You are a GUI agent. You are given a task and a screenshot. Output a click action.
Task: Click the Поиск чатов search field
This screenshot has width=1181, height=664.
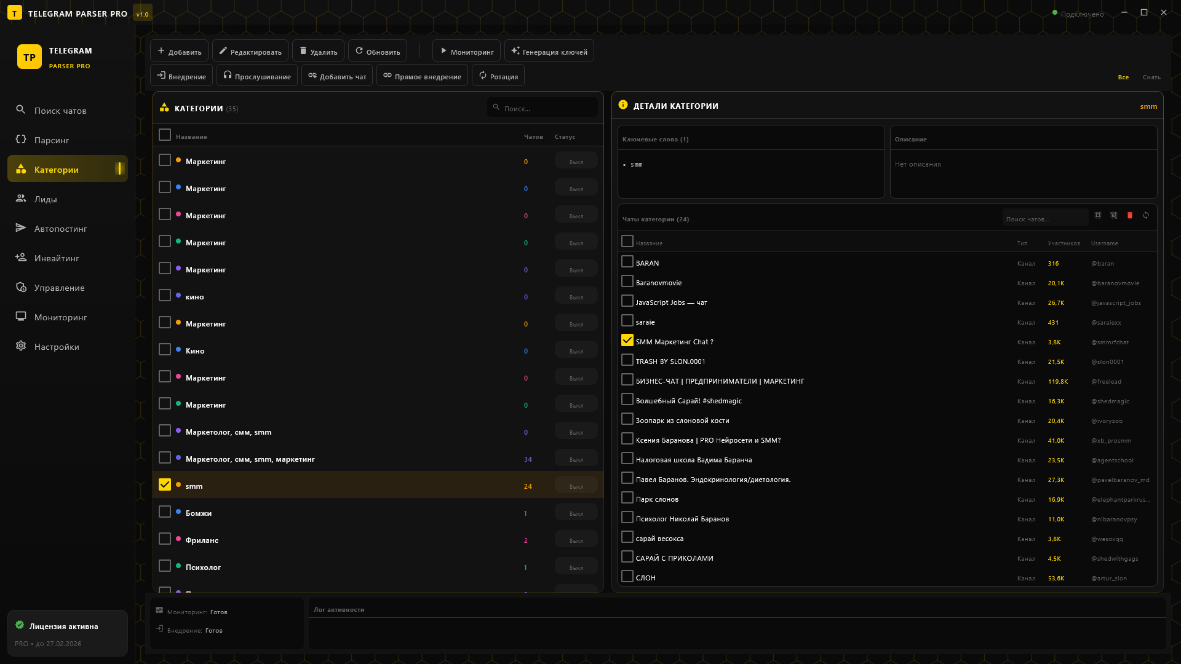coord(1044,219)
